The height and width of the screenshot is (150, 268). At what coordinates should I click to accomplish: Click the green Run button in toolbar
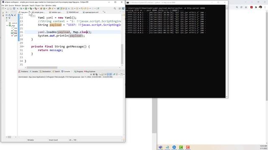(x=26, y=8)
